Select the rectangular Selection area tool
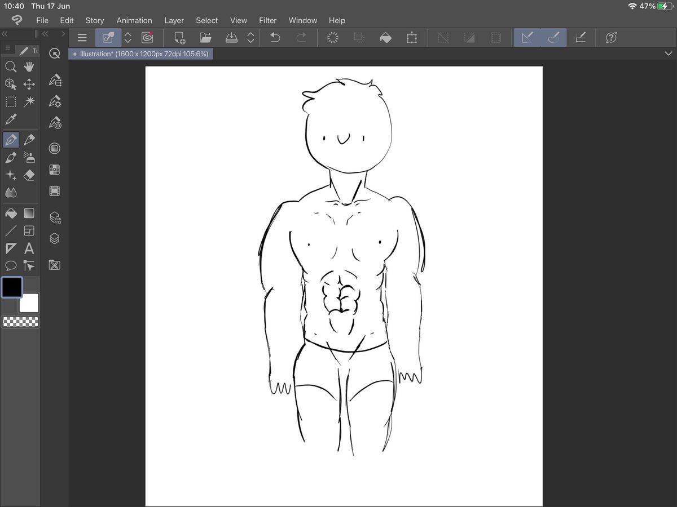Image resolution: width=677 pixels, height=507 pixels. pyautogui.click(x=11, y=102)
